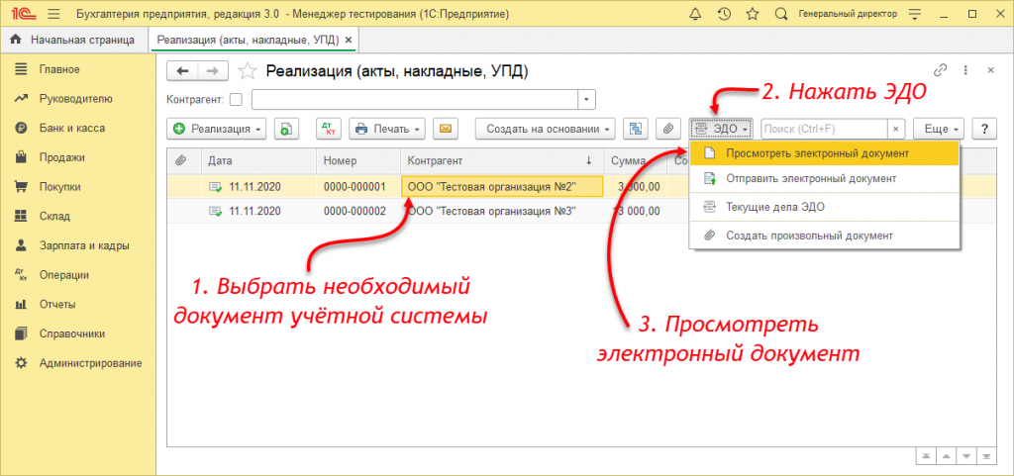Jump to list start arrow icon

click(x=926, y=456)
